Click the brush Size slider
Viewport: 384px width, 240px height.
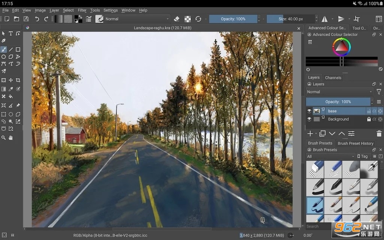pyautogui.click(x=291, y=19)
